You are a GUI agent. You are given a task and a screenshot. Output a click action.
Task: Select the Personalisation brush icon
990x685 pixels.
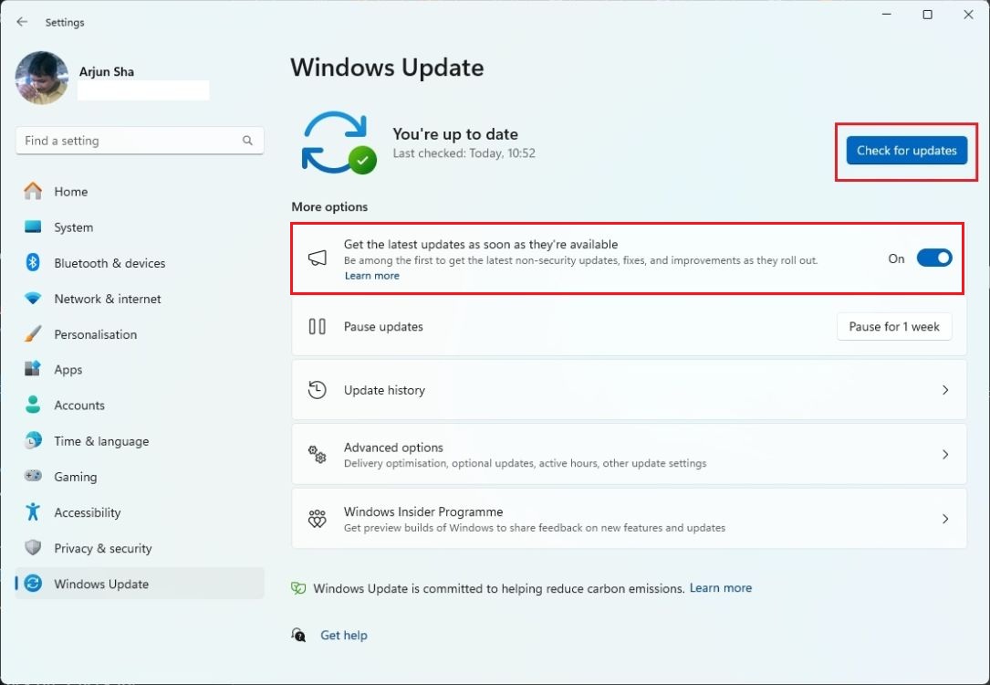tap(32, 333)
